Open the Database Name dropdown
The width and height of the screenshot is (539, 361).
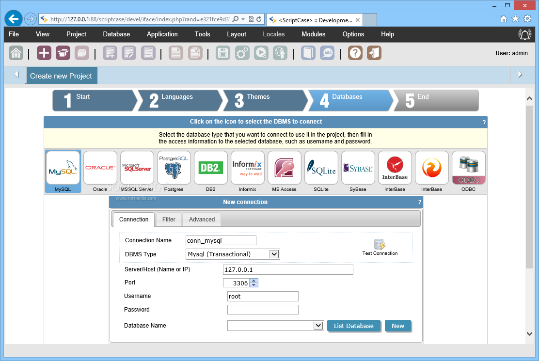(x=318, y=325)
